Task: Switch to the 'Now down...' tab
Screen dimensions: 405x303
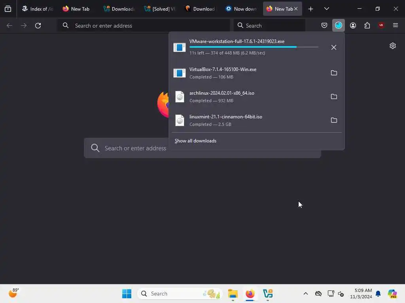Action: click(x=242, y=9)
